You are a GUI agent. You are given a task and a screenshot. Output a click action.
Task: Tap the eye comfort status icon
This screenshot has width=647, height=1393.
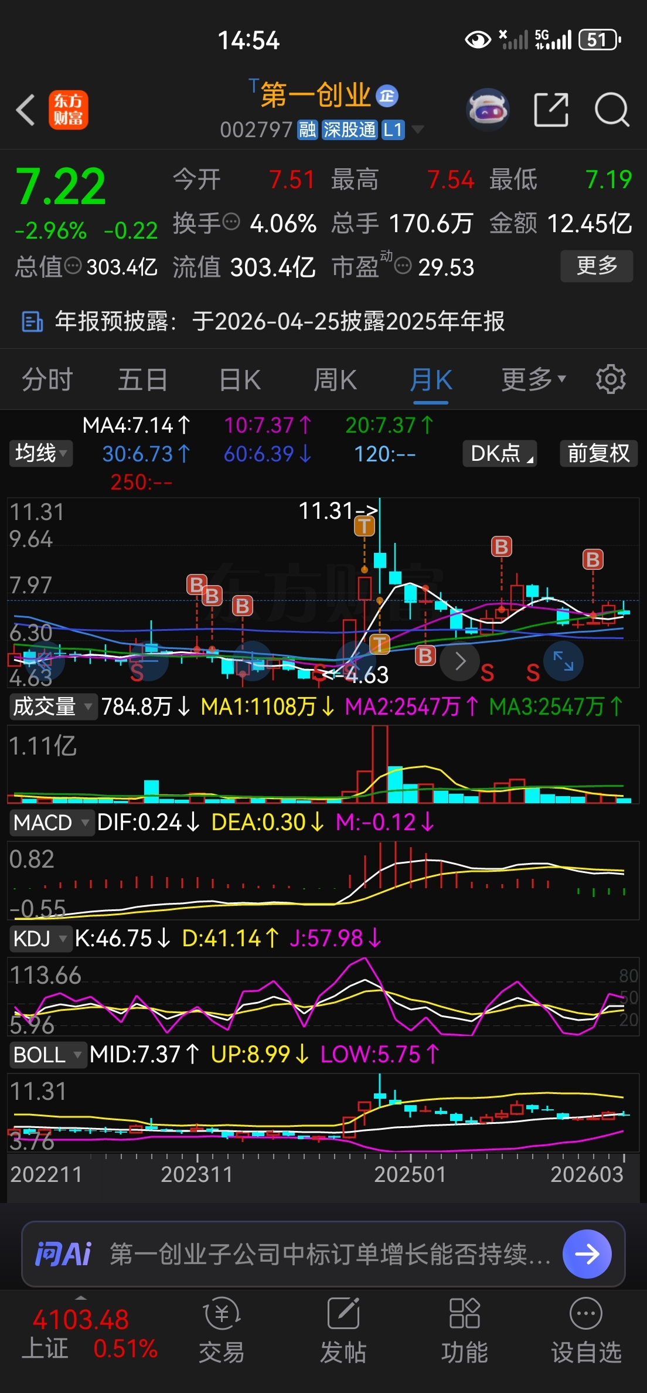pyautogui.click(x=478, y=40)
